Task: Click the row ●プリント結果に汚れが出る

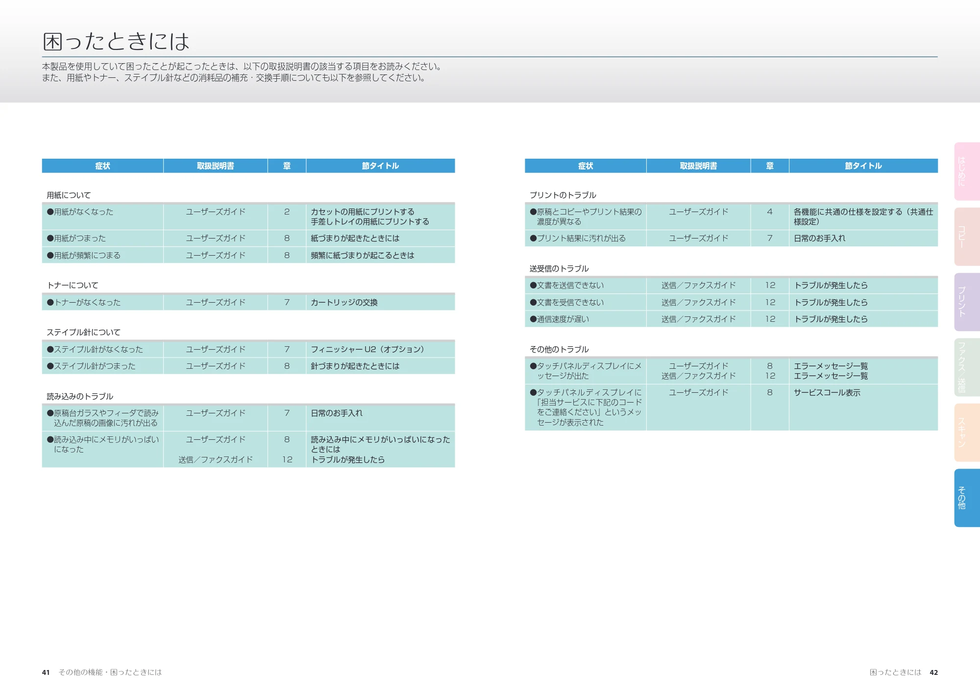Action: tap(731, 239)
